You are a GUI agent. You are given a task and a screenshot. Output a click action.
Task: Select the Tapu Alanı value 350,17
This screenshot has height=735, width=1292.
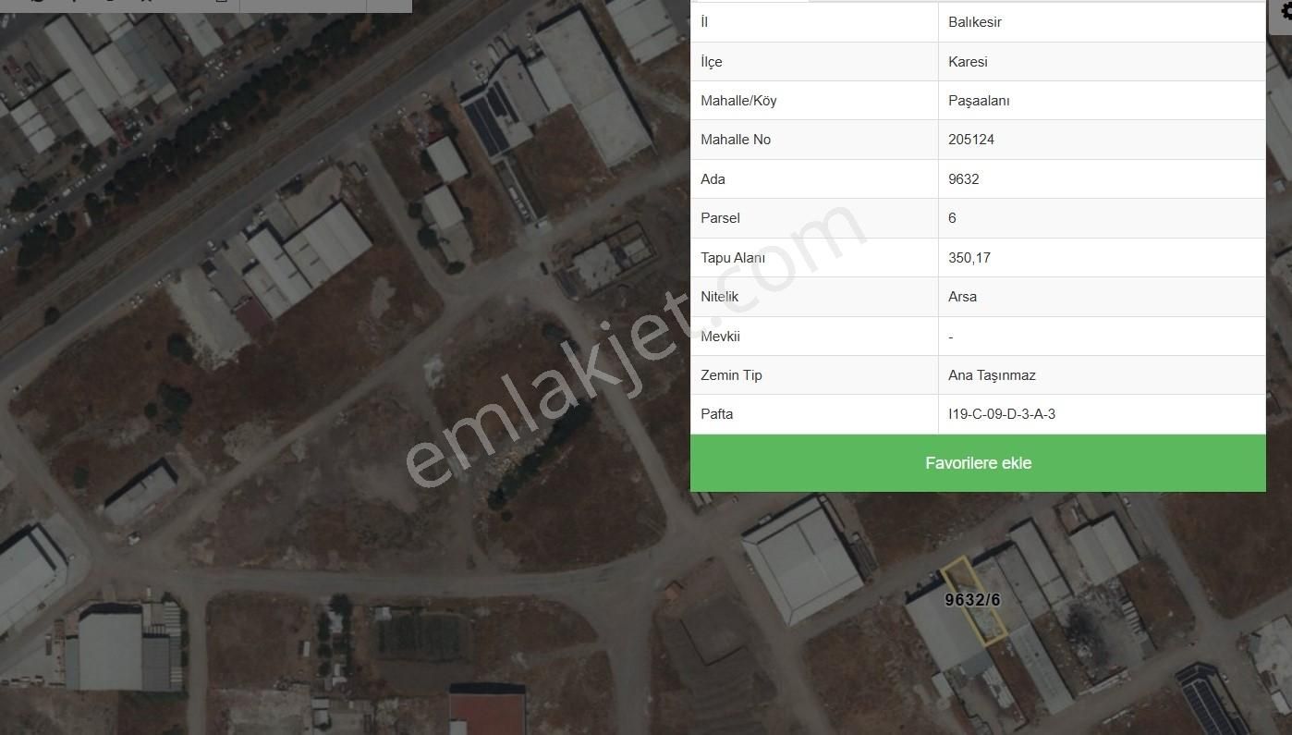click(969, 257)
